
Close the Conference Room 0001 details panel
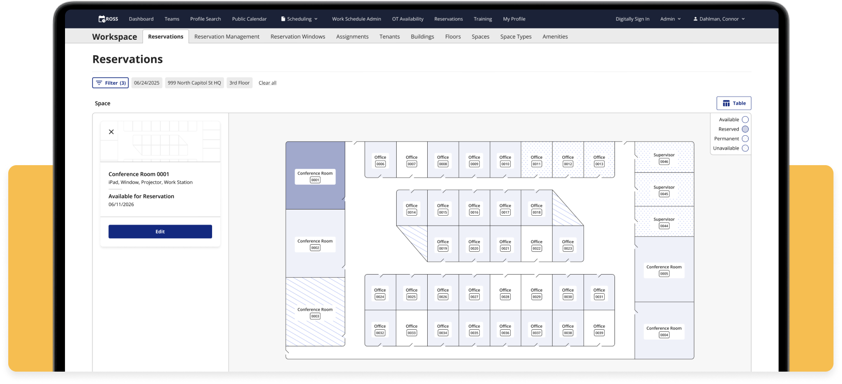(111, 132)
